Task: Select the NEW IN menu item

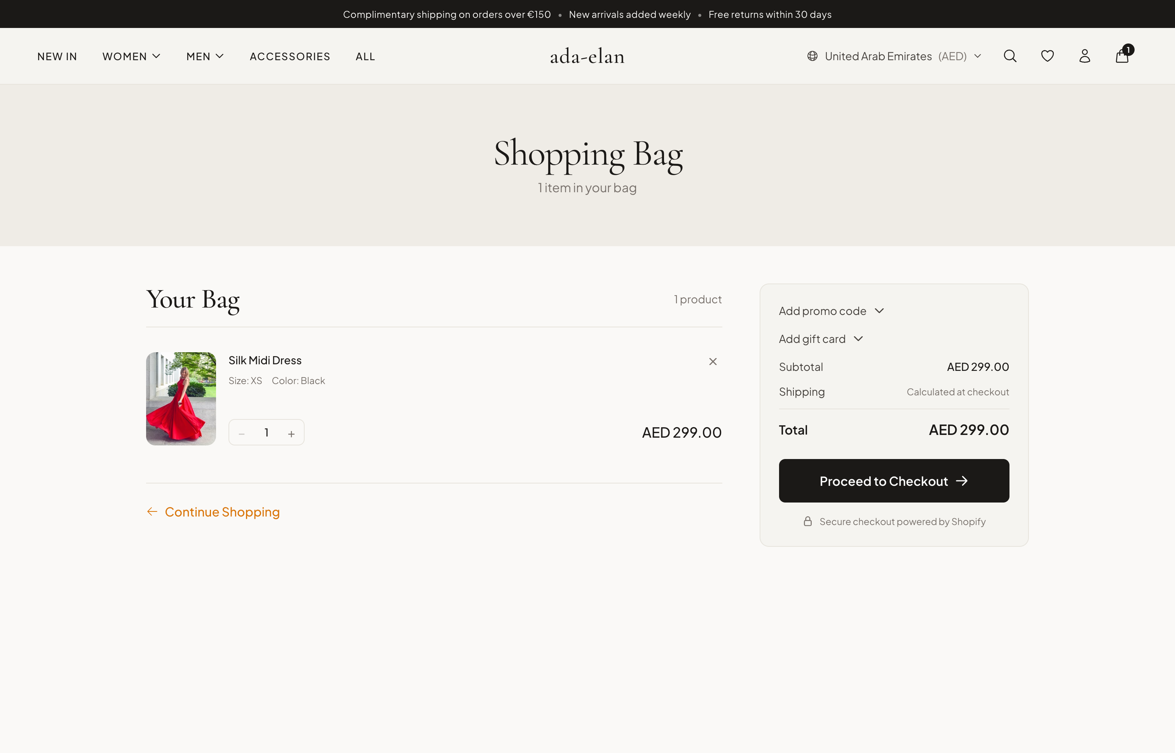Action: (x=57, y=56)
